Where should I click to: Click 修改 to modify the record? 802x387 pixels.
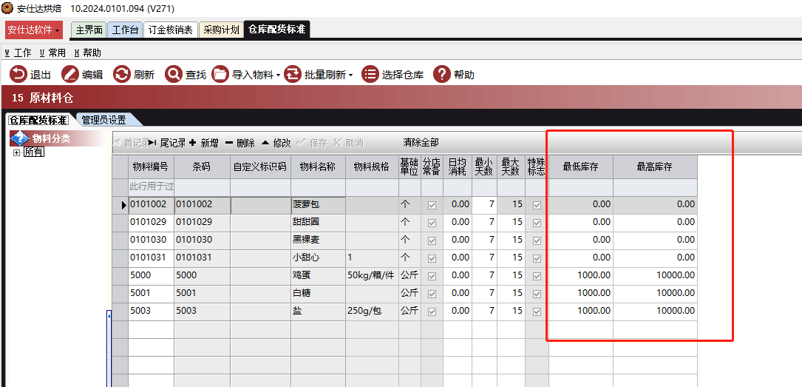click(x=276, y=144)
